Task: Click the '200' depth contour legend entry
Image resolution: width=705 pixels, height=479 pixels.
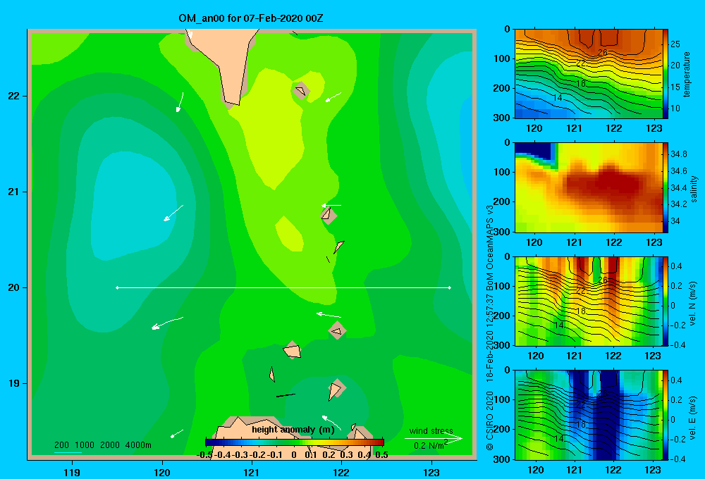Action: (x=61, y=445)
